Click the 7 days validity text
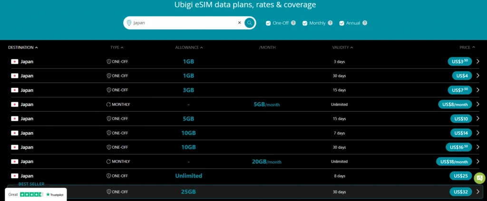This screenshot has width=487, height=201. 339,133
